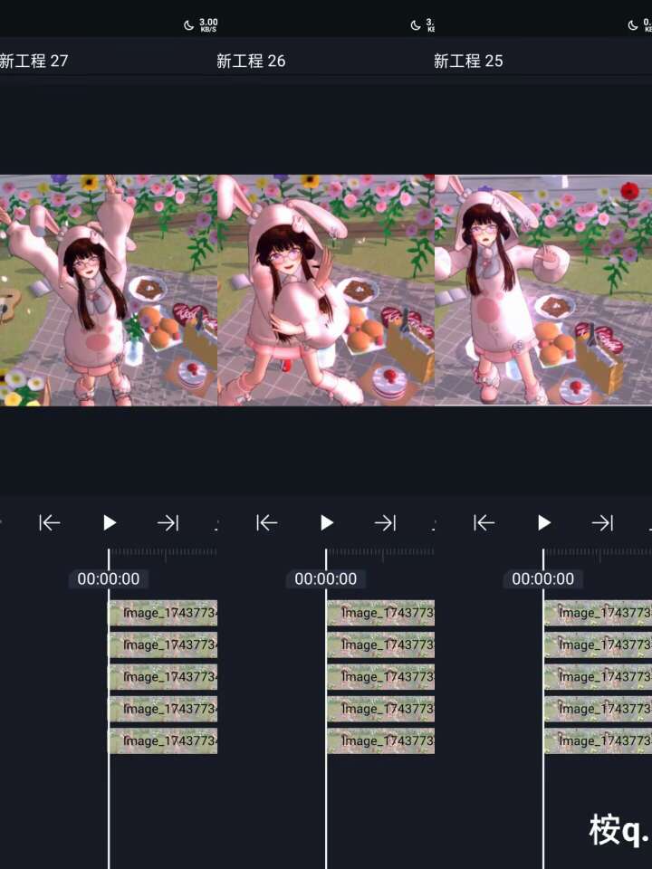This screenshot has width=652, height=869.
Task: Select the top Image layer in 新工程 27
Action: coord(163,613)
